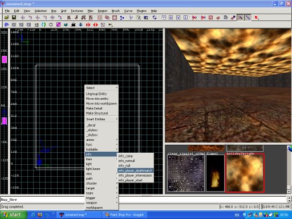Click the y-axis flip toolbar icon

click(38, 18)
